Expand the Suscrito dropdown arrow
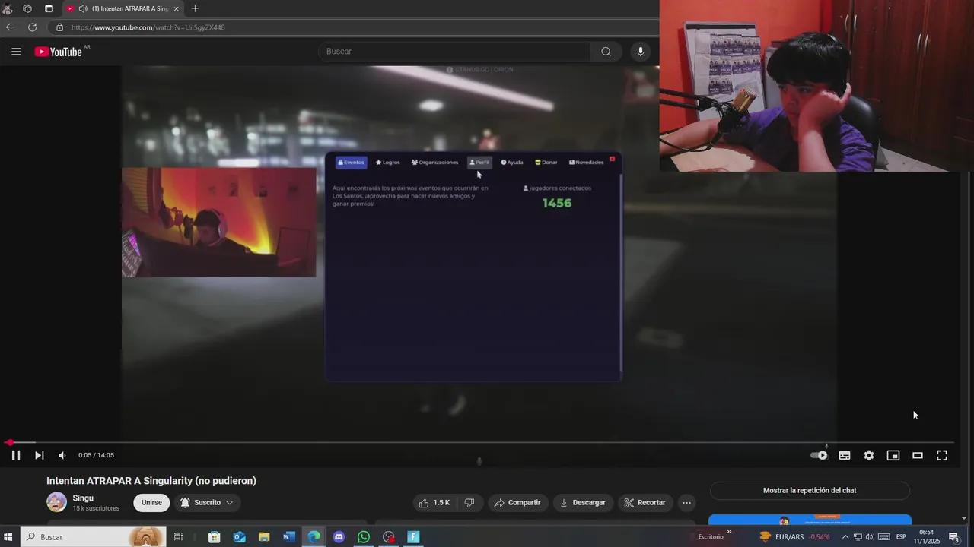Viewport: 974px width, 547px height. click(229, 502)
